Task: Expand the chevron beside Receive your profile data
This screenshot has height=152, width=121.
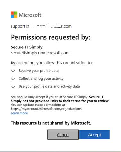Action: [x=13, y=71]
